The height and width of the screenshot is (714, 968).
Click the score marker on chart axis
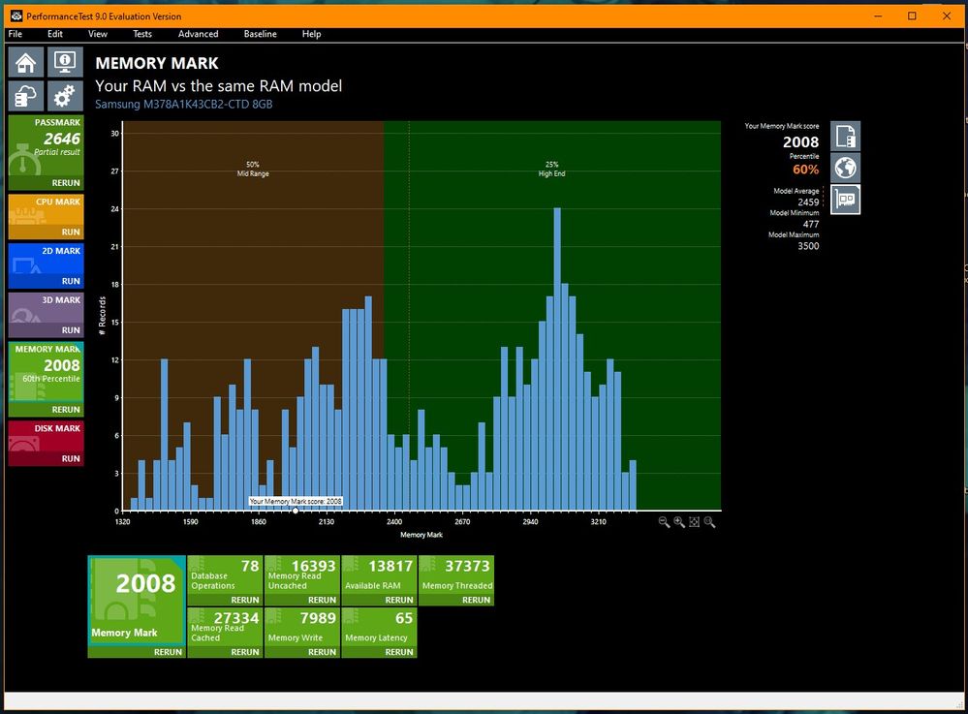coord(296,511)
